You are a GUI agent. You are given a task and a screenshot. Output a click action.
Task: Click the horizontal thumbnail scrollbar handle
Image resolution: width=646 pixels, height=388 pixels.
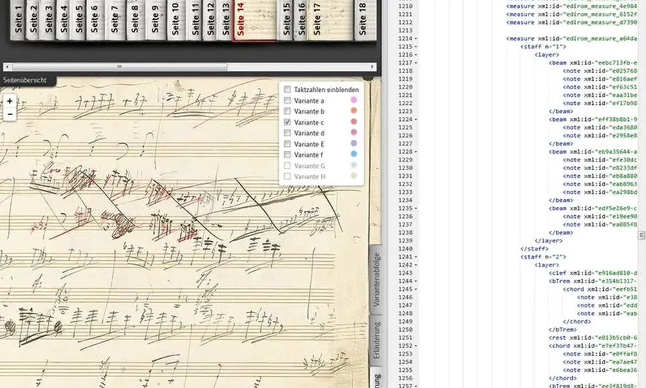coord(119,67)
